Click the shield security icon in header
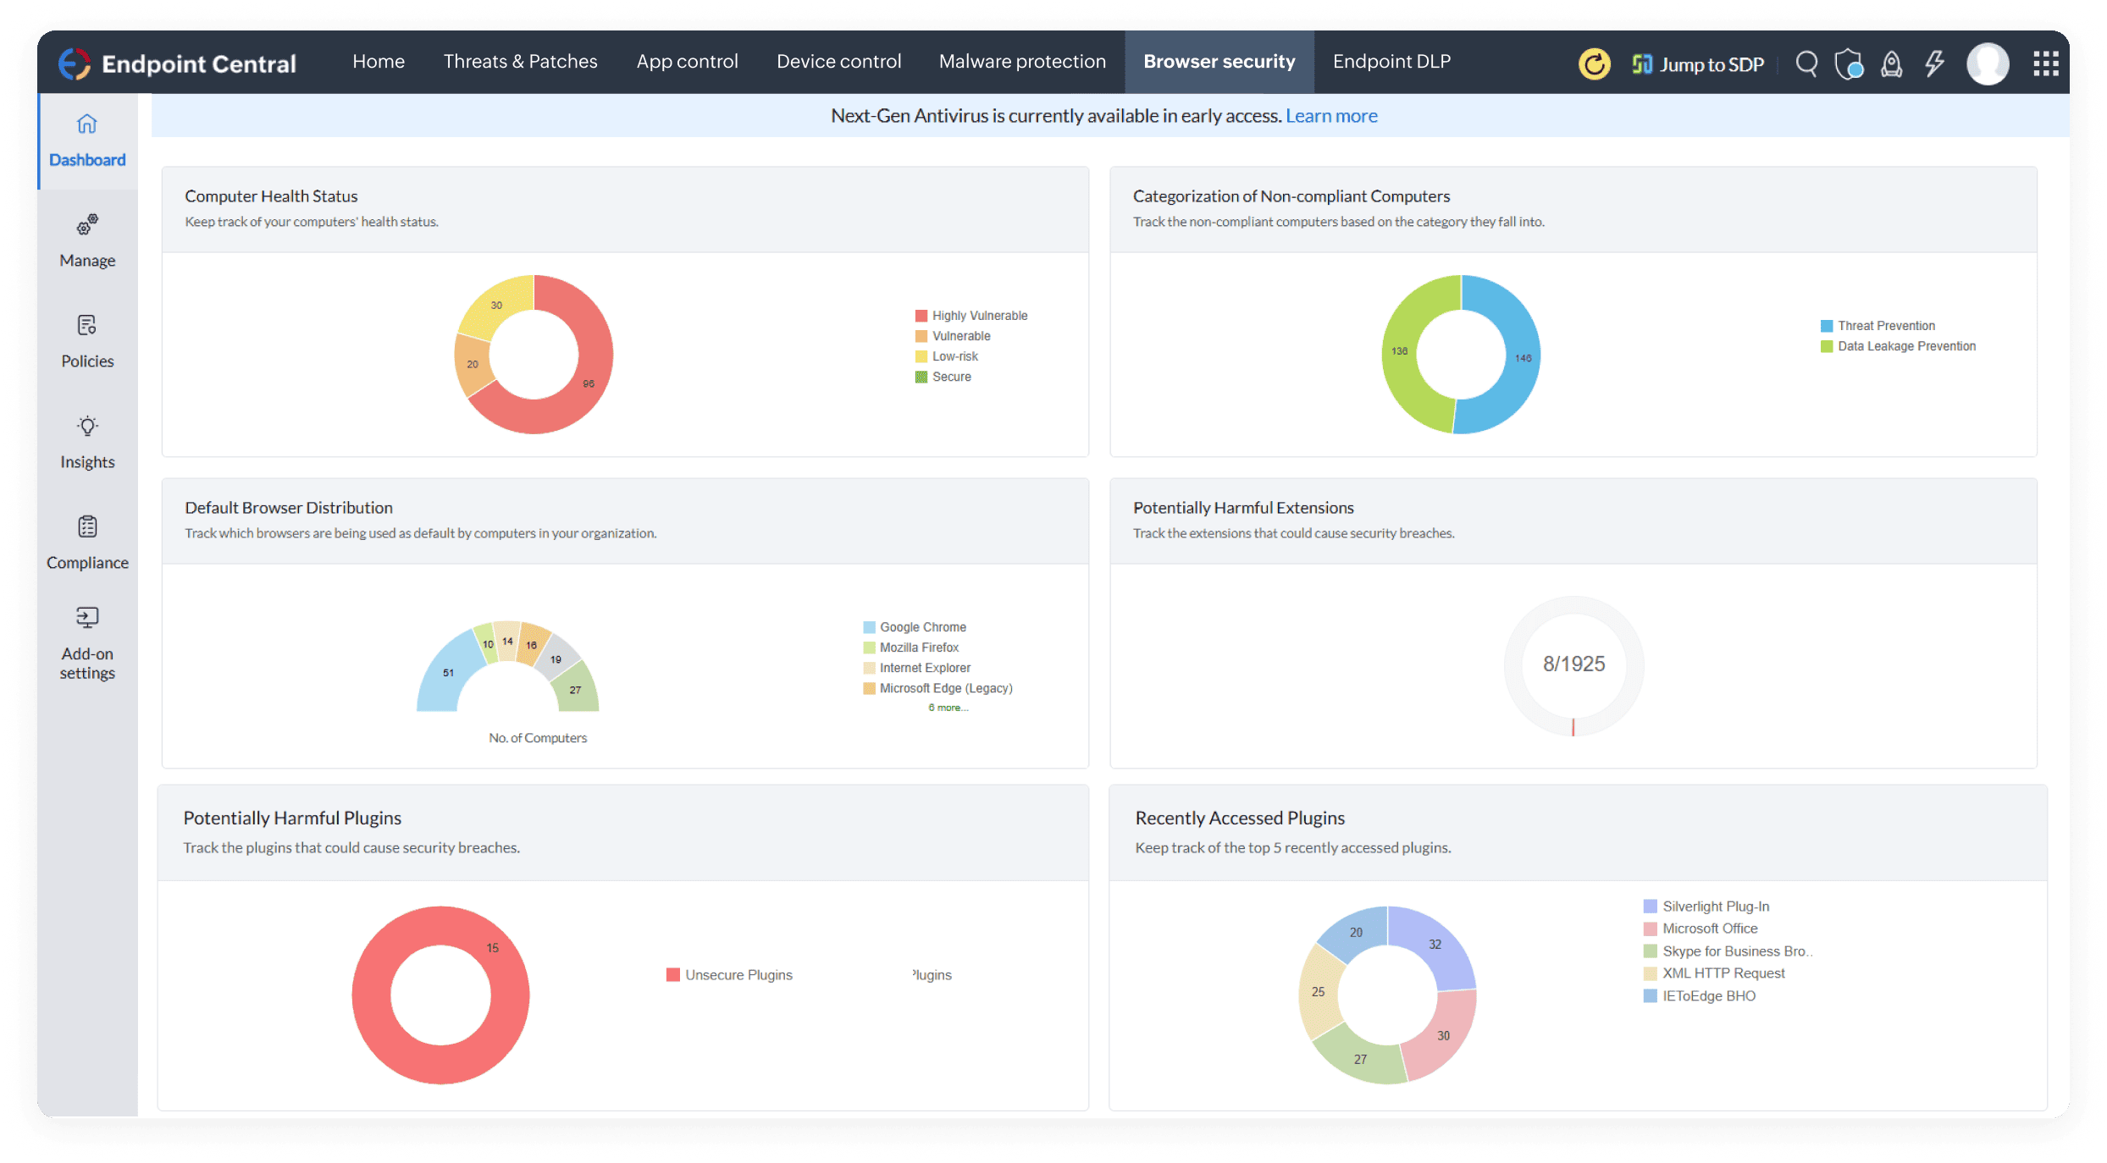 (1848, 64)
